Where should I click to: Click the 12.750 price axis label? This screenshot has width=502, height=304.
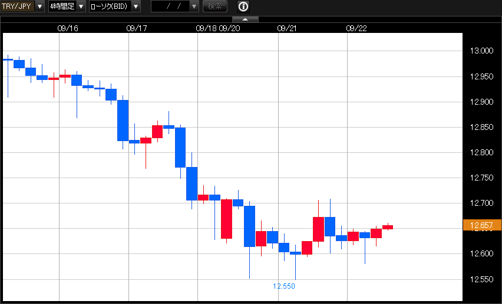pyautogui.click(x=482, y=178)
